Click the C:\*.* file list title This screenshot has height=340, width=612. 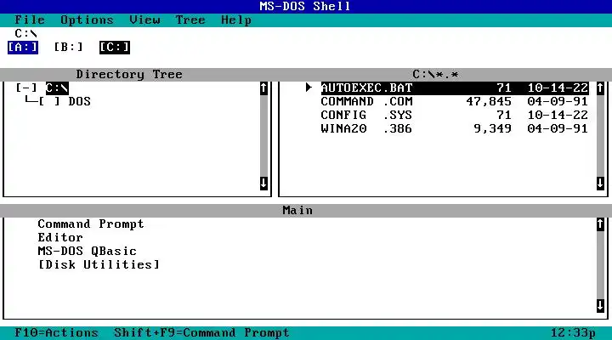coord(435,74)
